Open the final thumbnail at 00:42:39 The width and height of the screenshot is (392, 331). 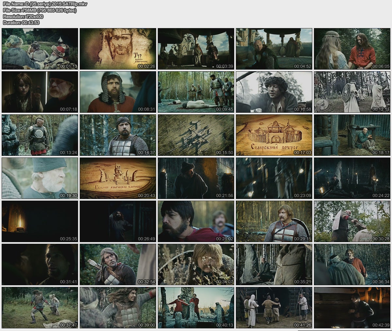(x=352, y=307)
